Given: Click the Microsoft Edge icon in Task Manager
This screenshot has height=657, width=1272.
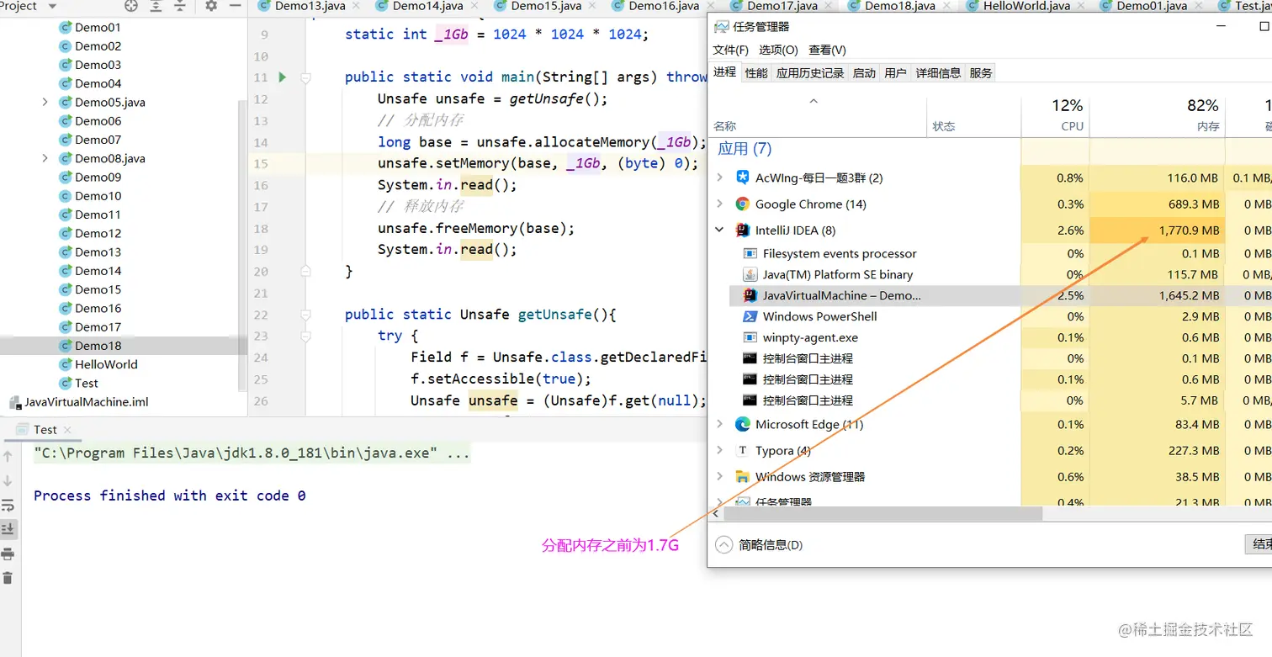Looking at the screenshot, I should click(742, 424).
